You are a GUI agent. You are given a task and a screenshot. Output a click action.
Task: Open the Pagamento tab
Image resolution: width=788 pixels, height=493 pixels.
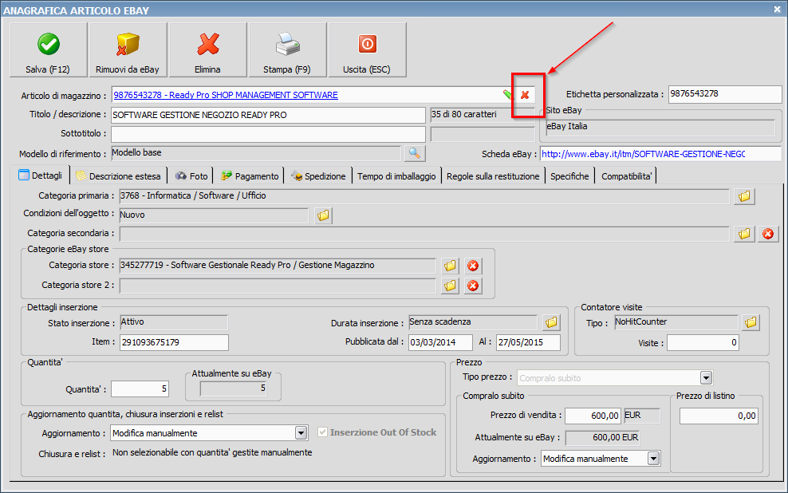click(x=250, y=176)
